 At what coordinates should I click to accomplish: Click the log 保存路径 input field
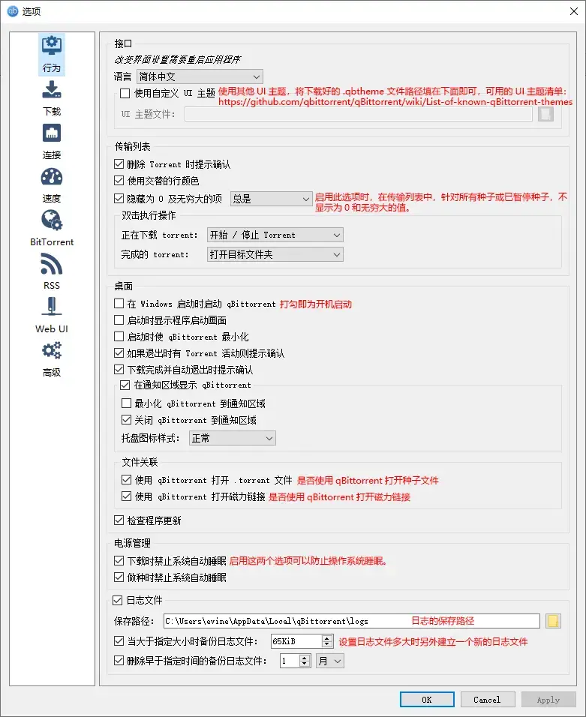coord(351,621)
